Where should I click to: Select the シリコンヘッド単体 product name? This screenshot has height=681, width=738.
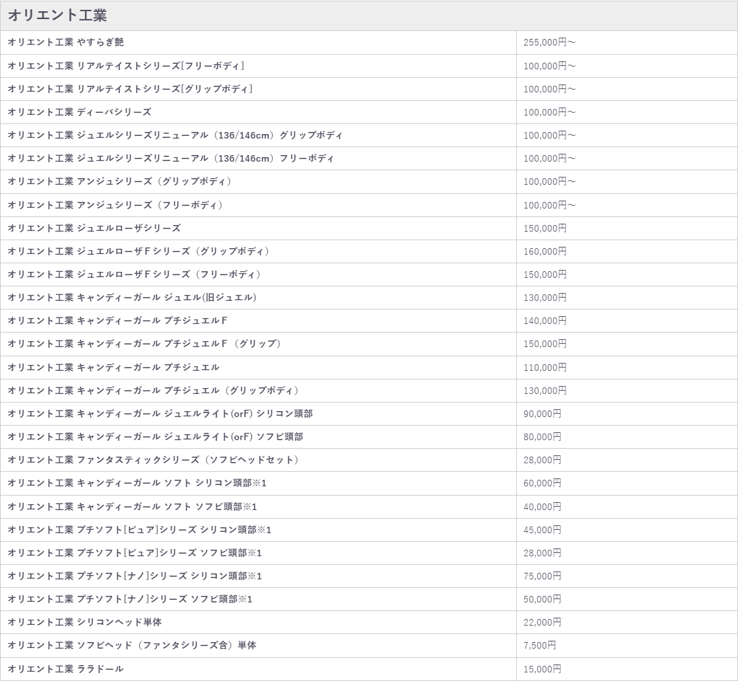coord(84,622)
